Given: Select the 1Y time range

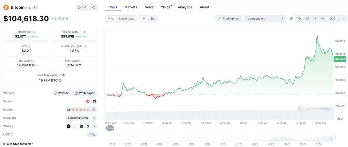Looking at the screenshot, I should (x=314, y=19).
